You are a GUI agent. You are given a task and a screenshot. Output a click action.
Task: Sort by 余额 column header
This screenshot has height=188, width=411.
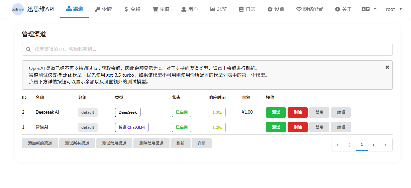246,98
